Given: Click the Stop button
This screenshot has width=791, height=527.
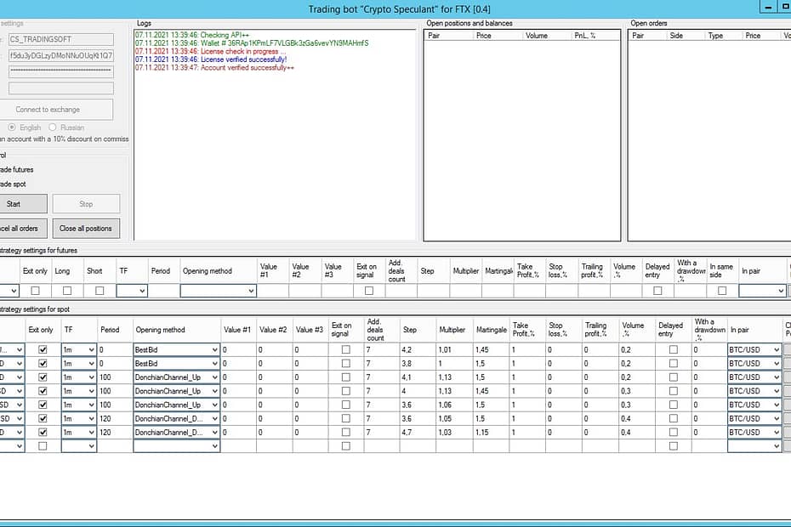Looking at the screenshot, I should point(86,204).
